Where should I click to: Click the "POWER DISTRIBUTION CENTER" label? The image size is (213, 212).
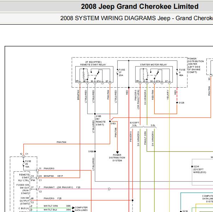pos(196,61)
